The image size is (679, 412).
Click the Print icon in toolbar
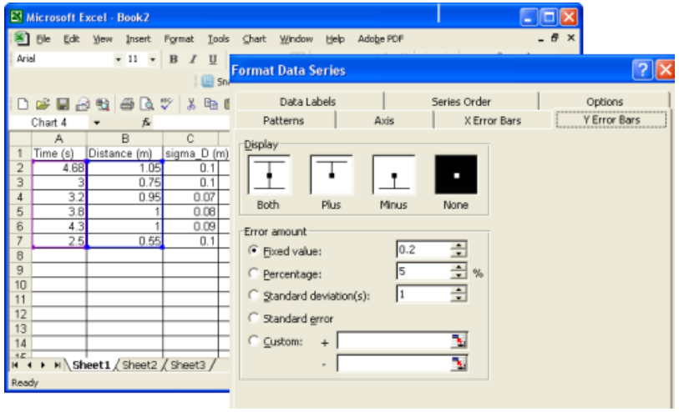pos(127,104)
